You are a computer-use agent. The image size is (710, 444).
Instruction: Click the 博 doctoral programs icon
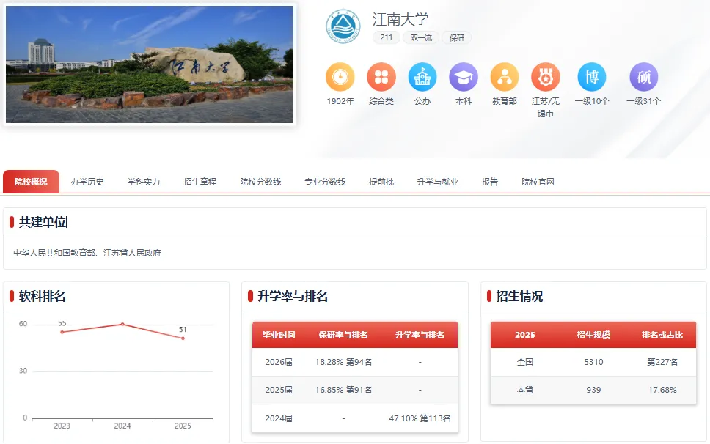(x=592, y=77)
